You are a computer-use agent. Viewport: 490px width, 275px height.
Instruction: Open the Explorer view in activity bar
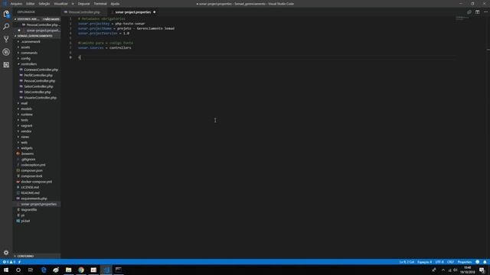(6, 14)
